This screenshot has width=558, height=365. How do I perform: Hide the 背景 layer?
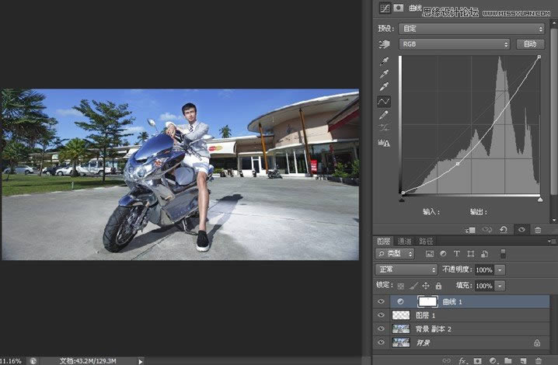[x=381, y=342]
